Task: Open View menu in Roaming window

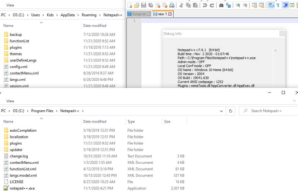Action: tap(10, 5)
